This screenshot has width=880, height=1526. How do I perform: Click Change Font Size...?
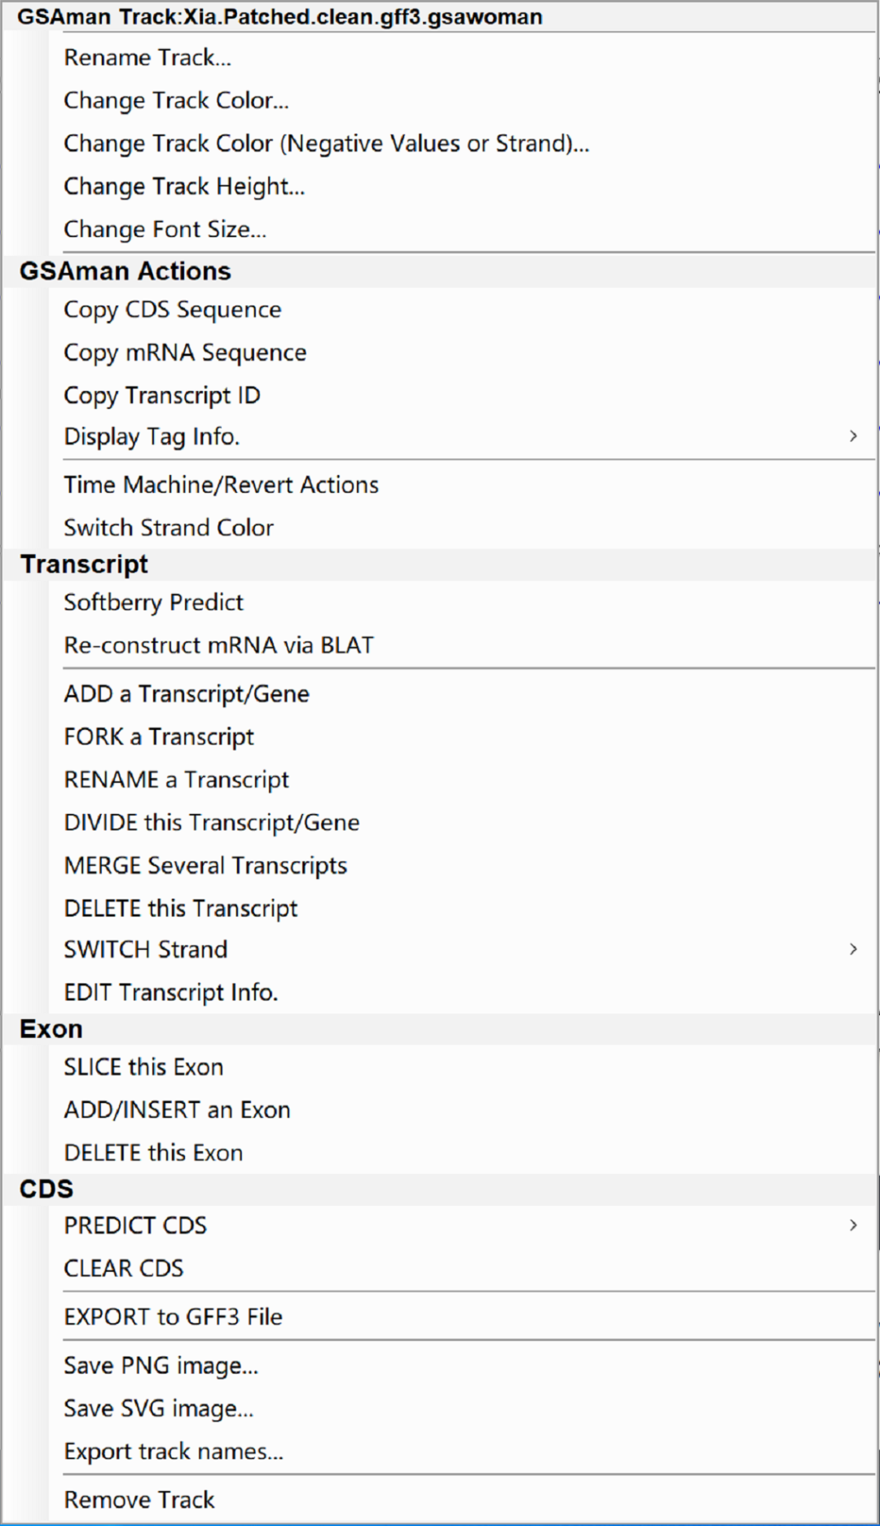(165, 230)
